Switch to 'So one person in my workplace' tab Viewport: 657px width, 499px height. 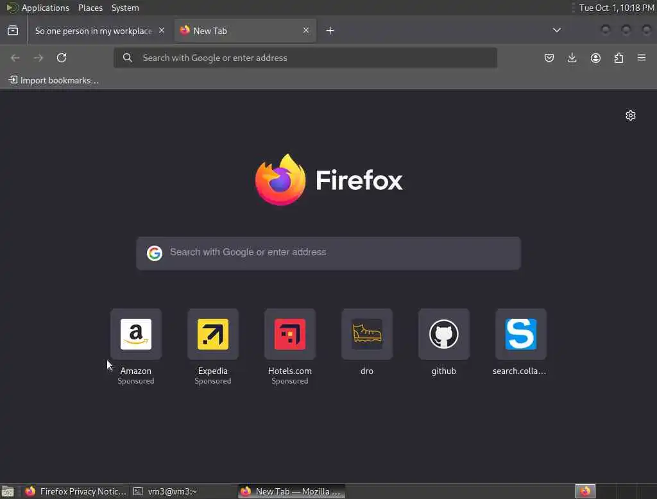99,31
